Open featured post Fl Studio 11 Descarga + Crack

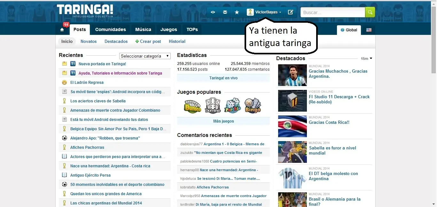(339, 99)
